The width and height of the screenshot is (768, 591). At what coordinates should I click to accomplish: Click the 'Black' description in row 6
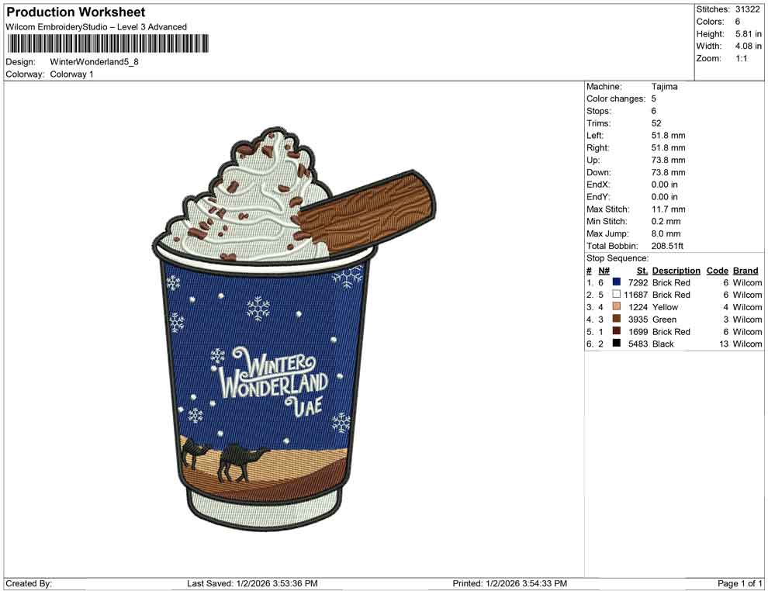point(663,344)
